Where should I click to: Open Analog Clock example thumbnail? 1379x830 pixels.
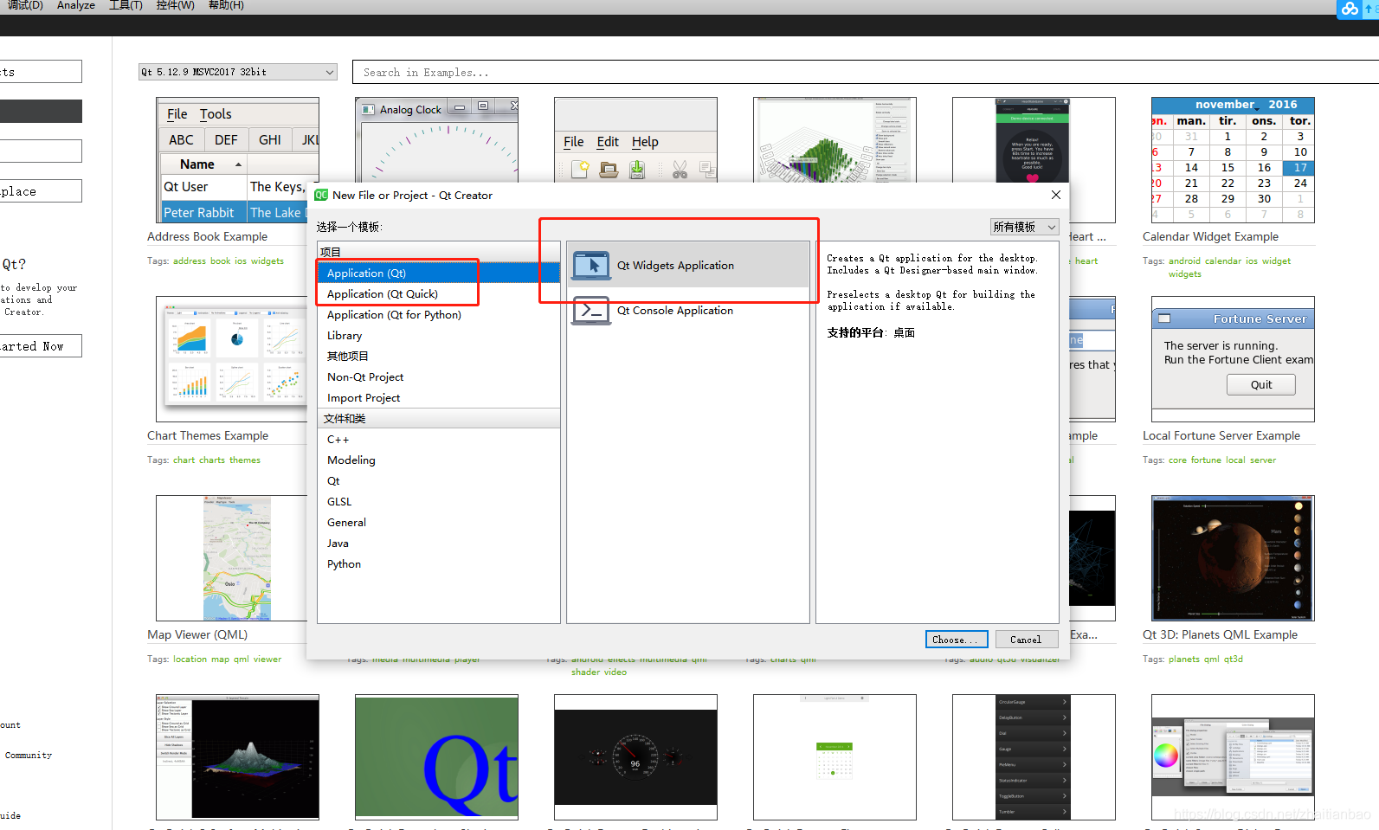click(x=436, y=139)
